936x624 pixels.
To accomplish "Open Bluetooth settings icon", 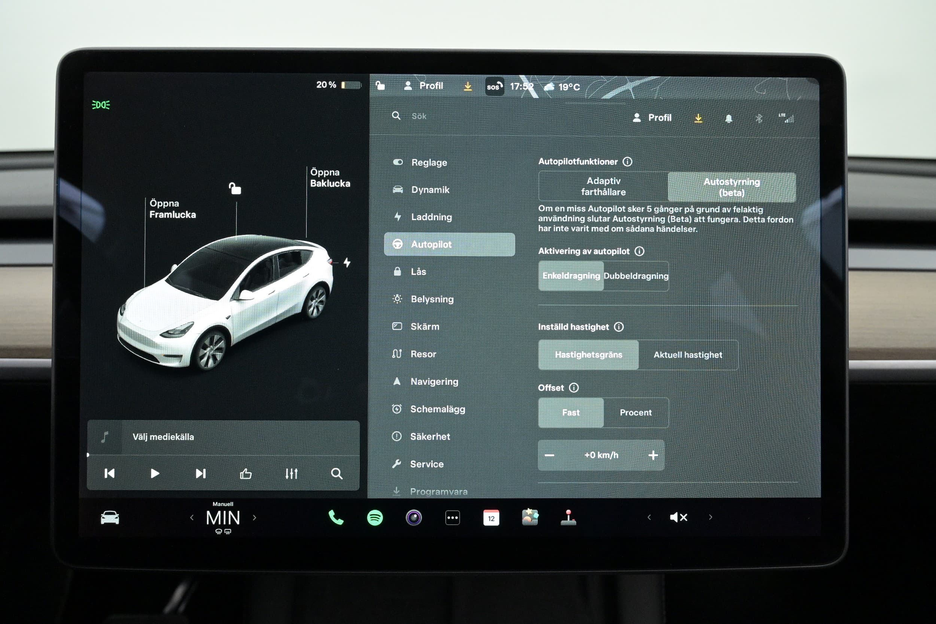I will 759,119.
